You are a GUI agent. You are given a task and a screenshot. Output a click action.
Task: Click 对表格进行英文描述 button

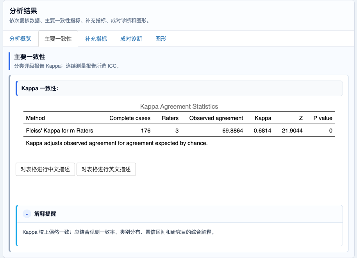106,169
